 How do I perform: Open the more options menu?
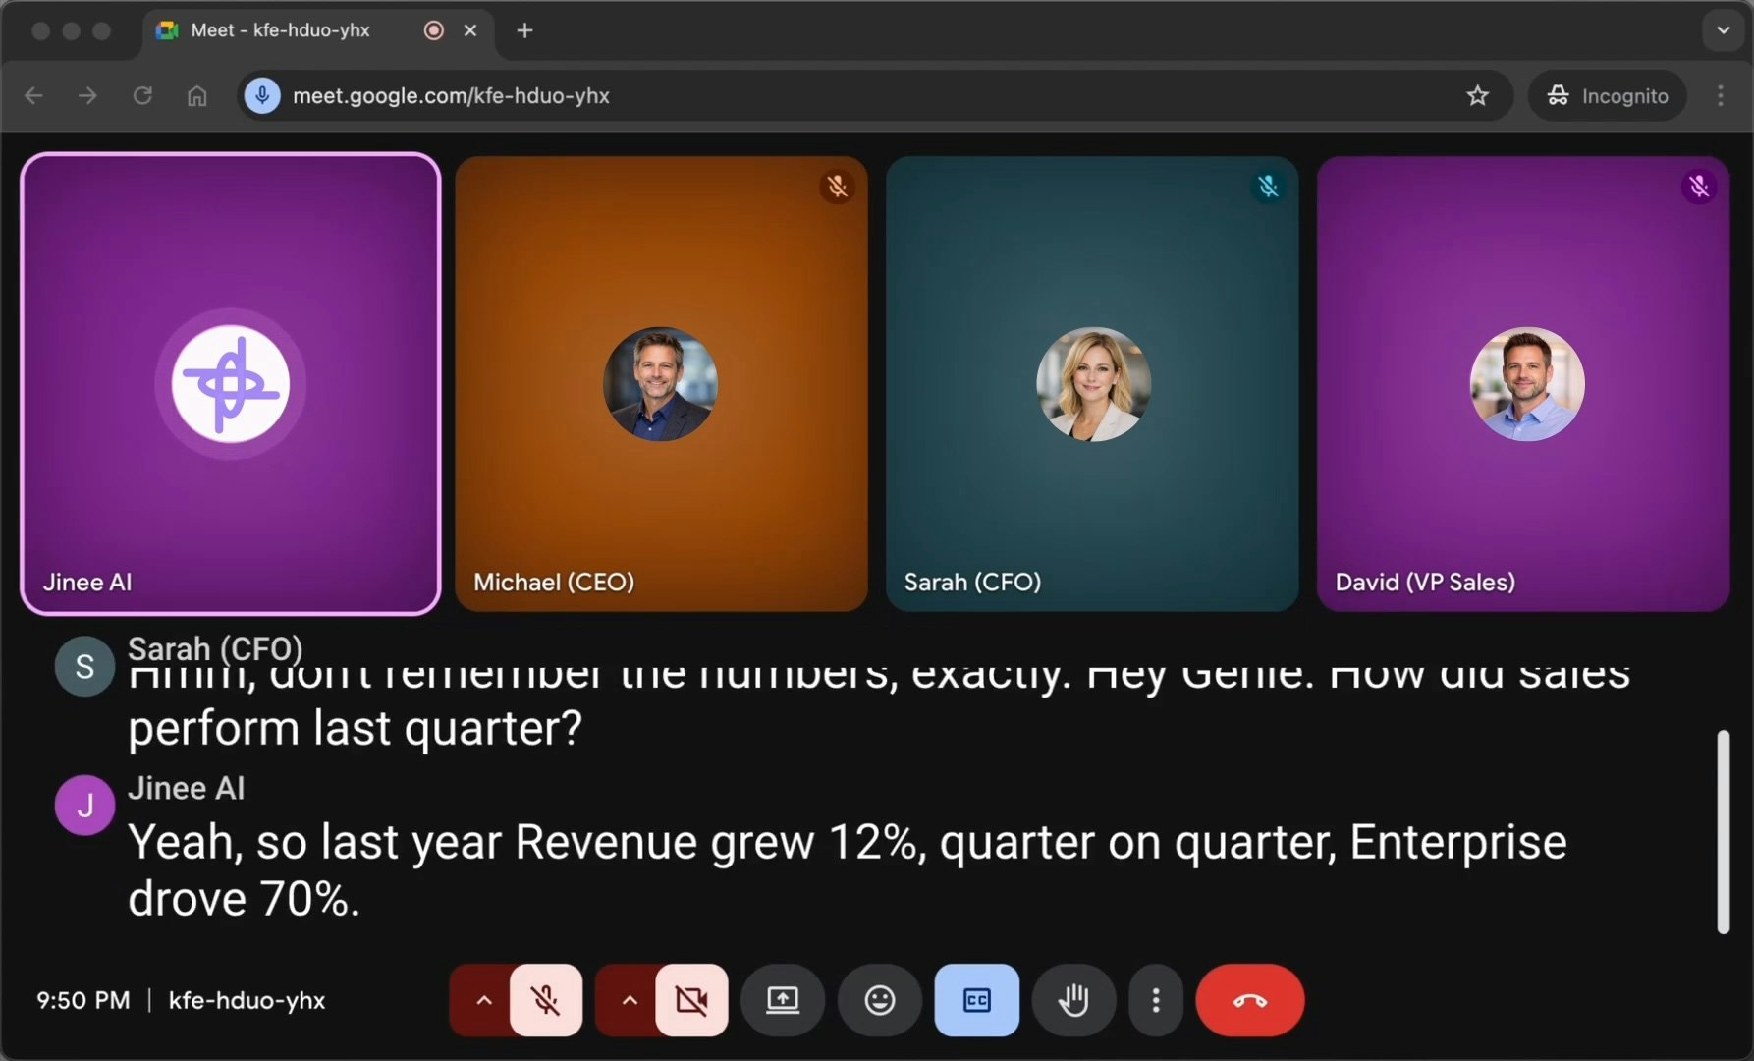[x=1156, y=1000]
